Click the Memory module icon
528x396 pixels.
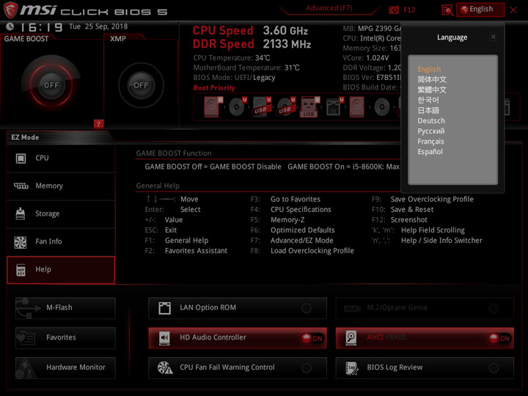[21, 186]
